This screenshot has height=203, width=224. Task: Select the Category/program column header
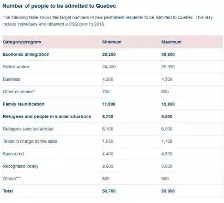[x=22, y=42]
